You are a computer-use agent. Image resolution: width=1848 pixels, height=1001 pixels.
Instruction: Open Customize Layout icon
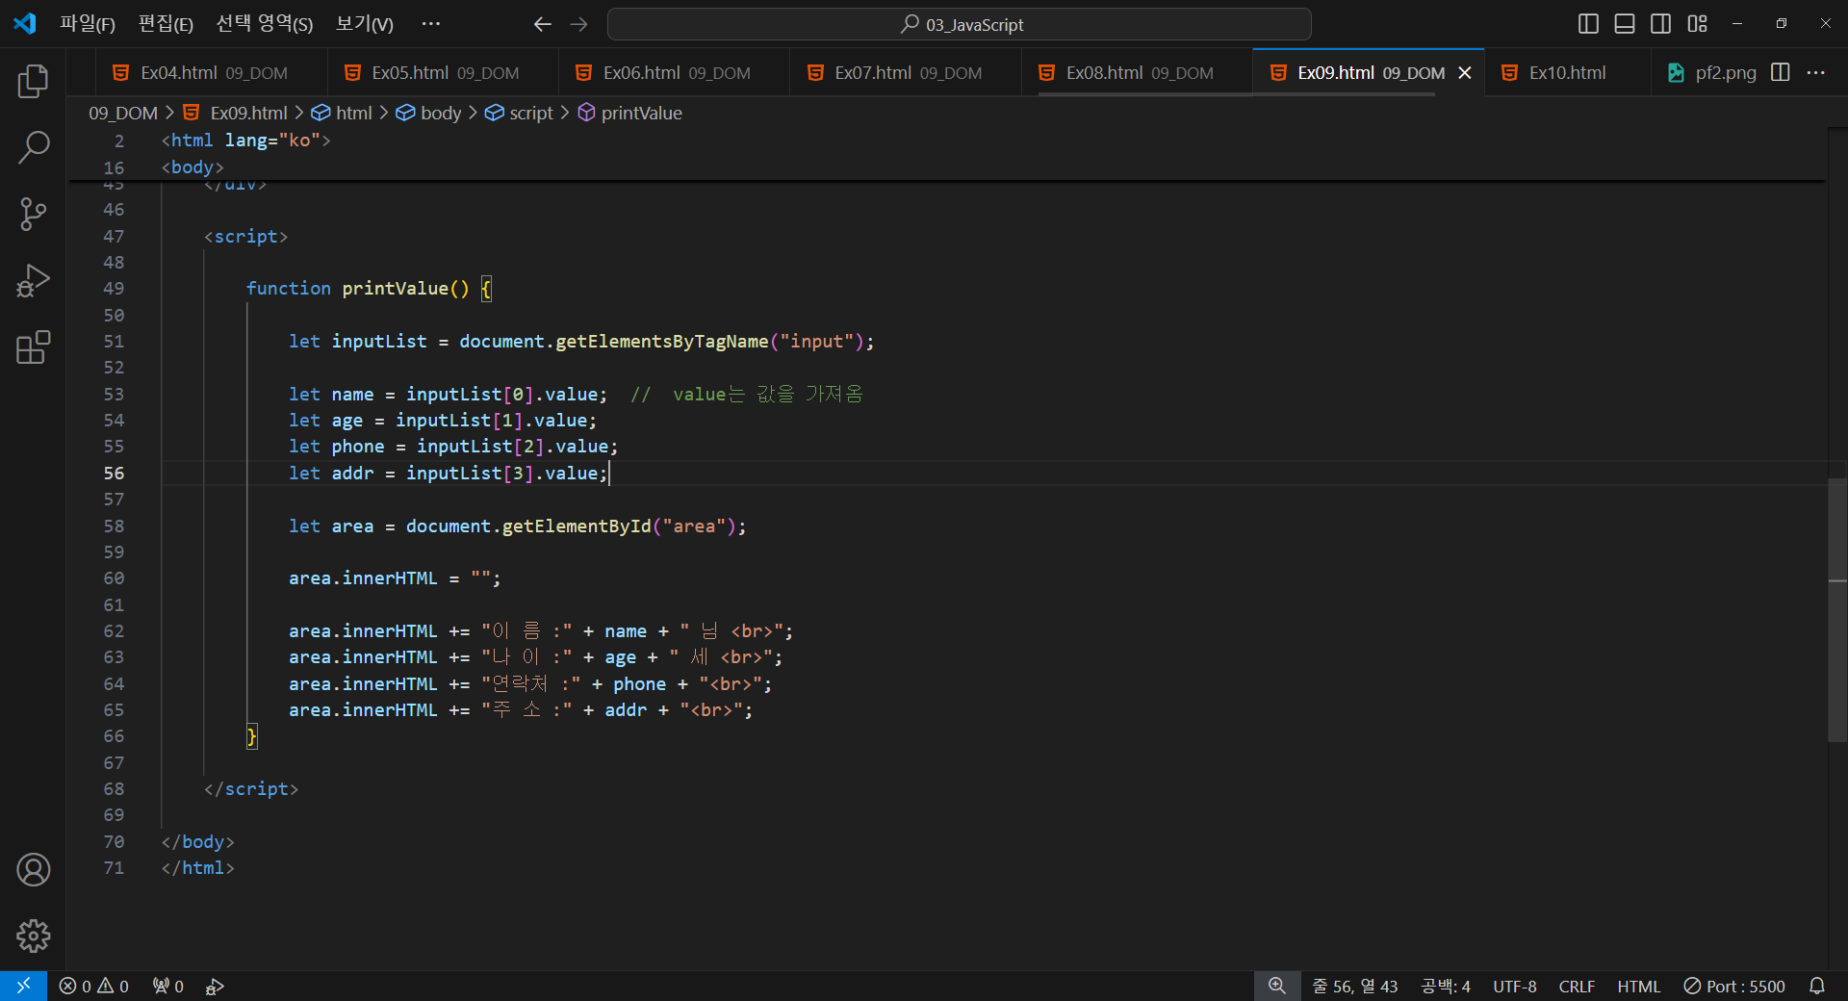point(1697,24)
